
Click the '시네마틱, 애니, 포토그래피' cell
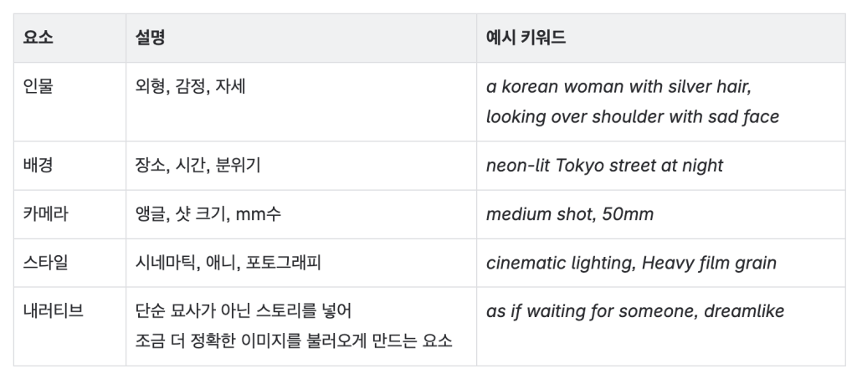tap(228, 262)
